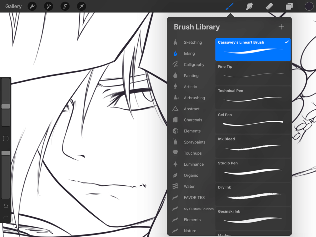Screen dimensions: 316x237
Task: Choose the Ink Bleed brush
Action: (x=253, y=146)
